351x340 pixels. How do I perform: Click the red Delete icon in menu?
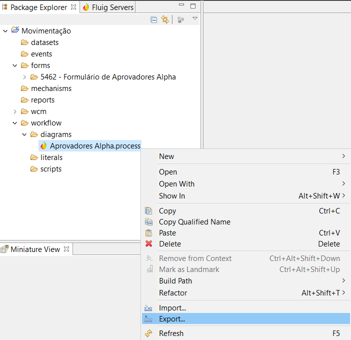click(148, 244)
